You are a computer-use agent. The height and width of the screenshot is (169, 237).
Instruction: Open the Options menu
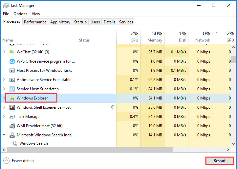click(20, 14)
